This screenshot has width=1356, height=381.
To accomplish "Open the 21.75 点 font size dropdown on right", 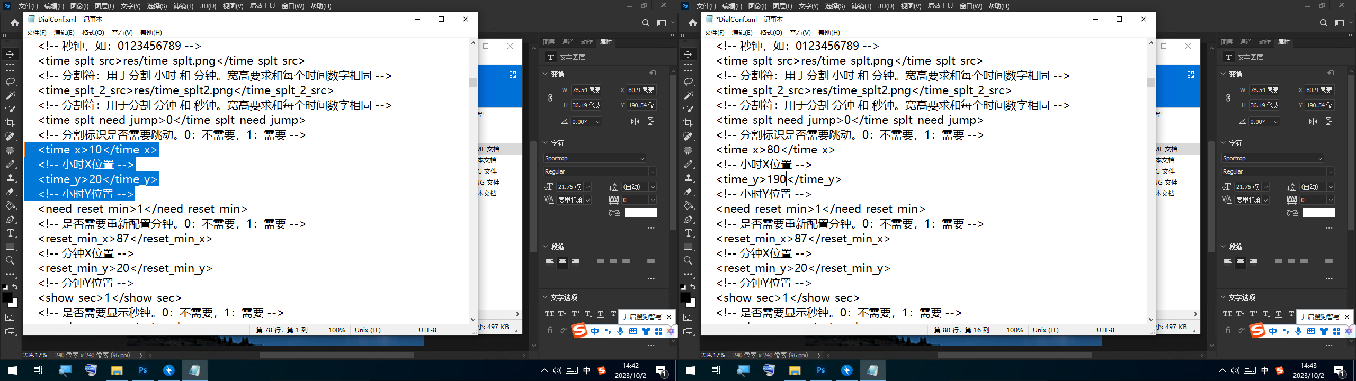I will click(1265, 187).
